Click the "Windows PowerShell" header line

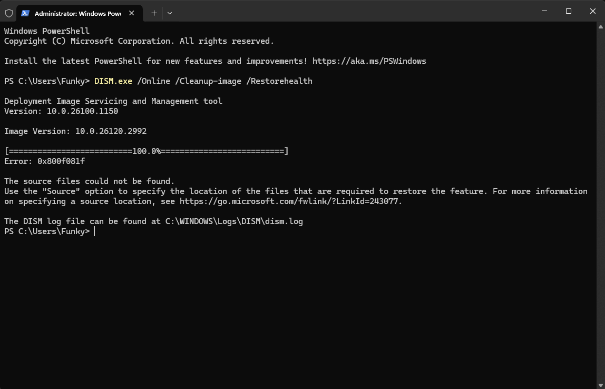(x=47, y=31)
